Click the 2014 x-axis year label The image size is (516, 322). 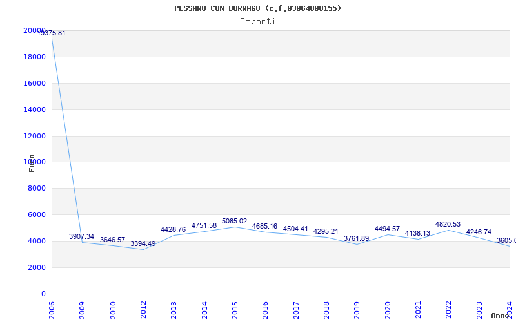(204, 310)
